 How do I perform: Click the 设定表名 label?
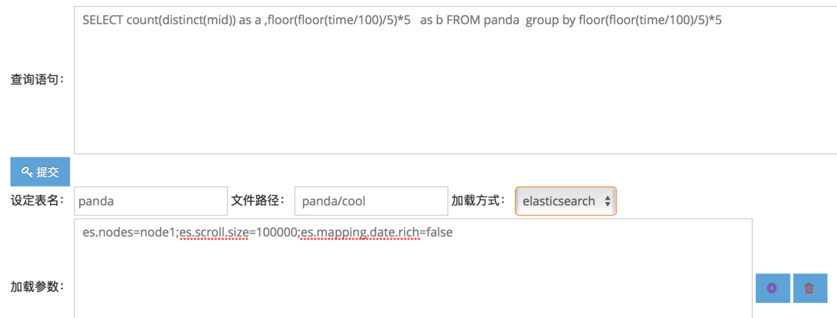tap(37, 201)
